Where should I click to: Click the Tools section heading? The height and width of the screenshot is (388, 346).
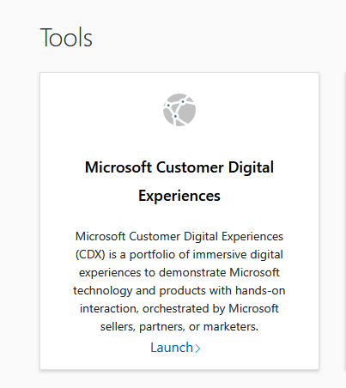tap(66, 37)
